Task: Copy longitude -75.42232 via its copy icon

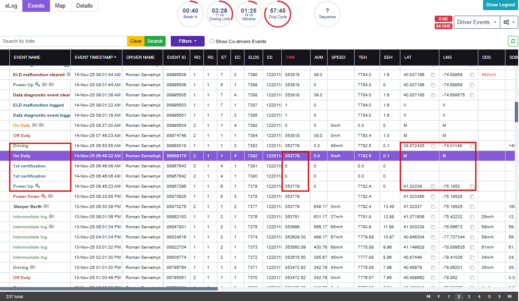Action: 472,217
